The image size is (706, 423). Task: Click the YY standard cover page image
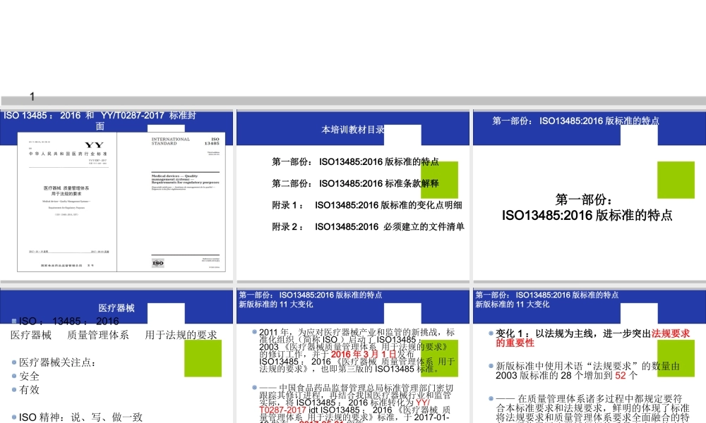tap(67, 202)
